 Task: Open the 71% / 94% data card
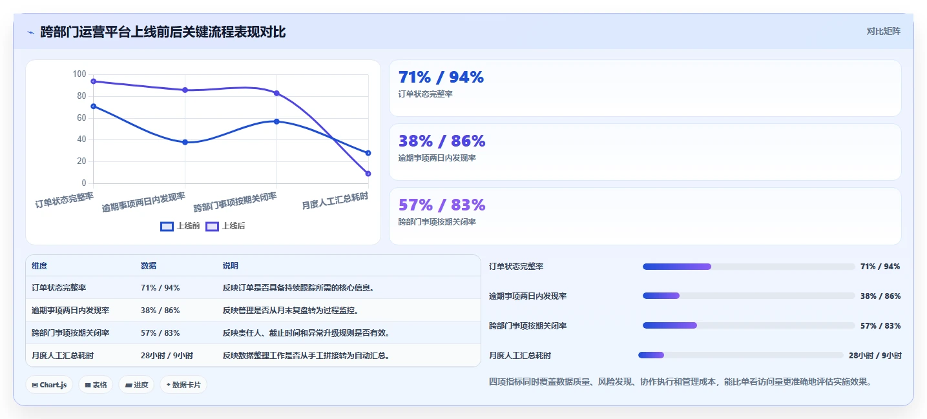[x=645, y=88]
